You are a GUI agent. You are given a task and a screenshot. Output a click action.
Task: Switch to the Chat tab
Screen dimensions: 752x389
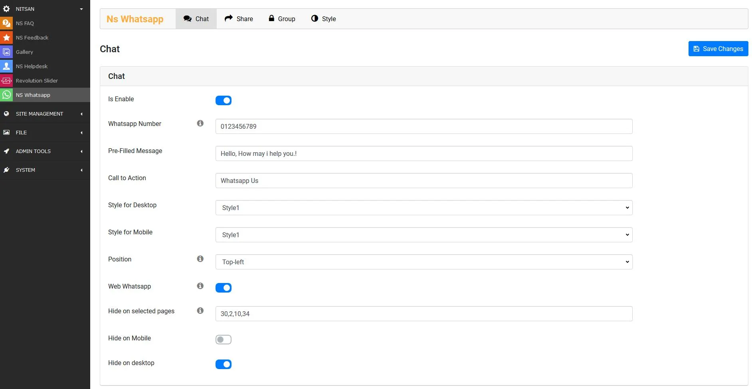click(196, 19)
